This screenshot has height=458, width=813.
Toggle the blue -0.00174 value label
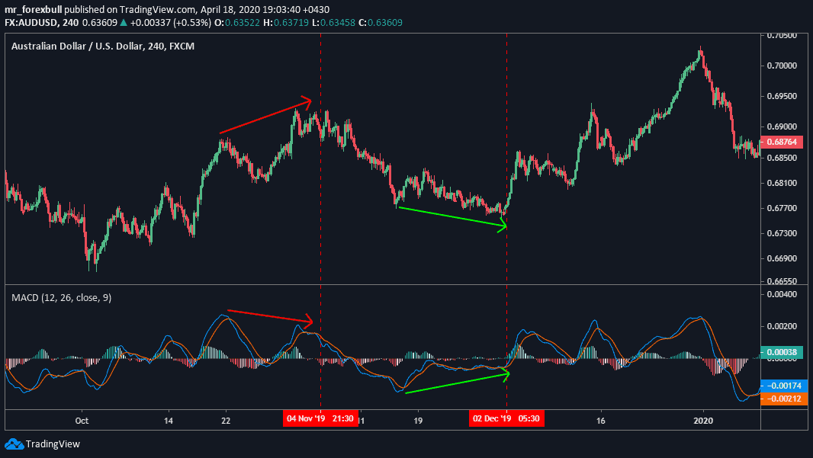coord(786,386)
